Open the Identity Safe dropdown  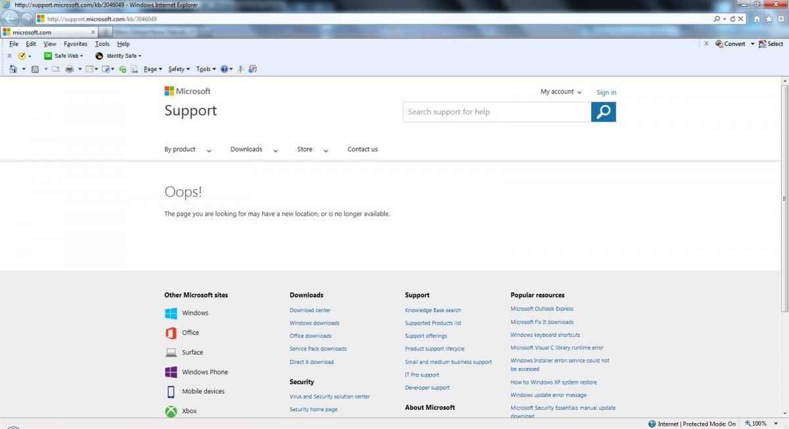[x=139, y=56]
